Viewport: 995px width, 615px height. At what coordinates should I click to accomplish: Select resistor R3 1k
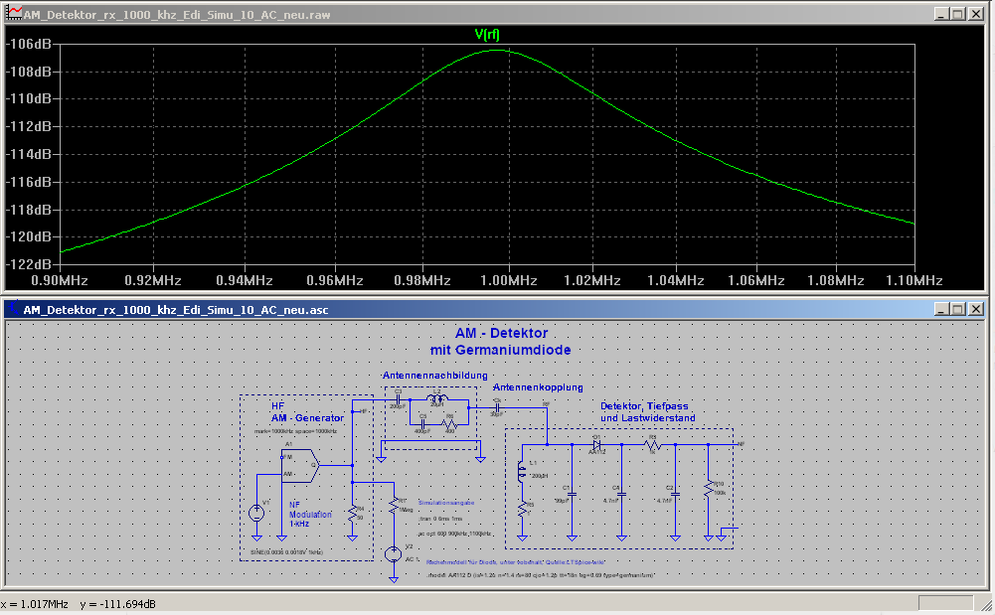(x=652, y=445)
